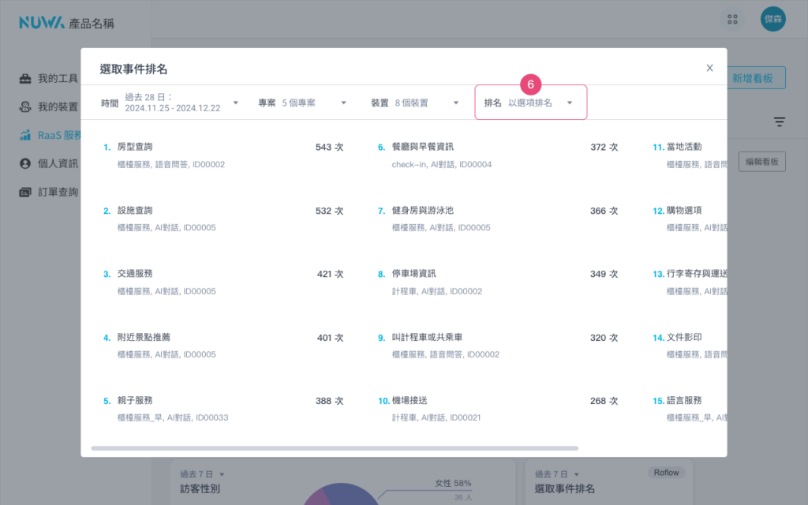Click the 372 次 count
The height and width of the screenshot is (505, 808).
(604, 148)
